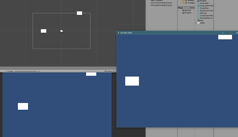Select the IServer script icon
This screenshot has height=137, width=238.
pyautogui.click(x=198, y=13)
